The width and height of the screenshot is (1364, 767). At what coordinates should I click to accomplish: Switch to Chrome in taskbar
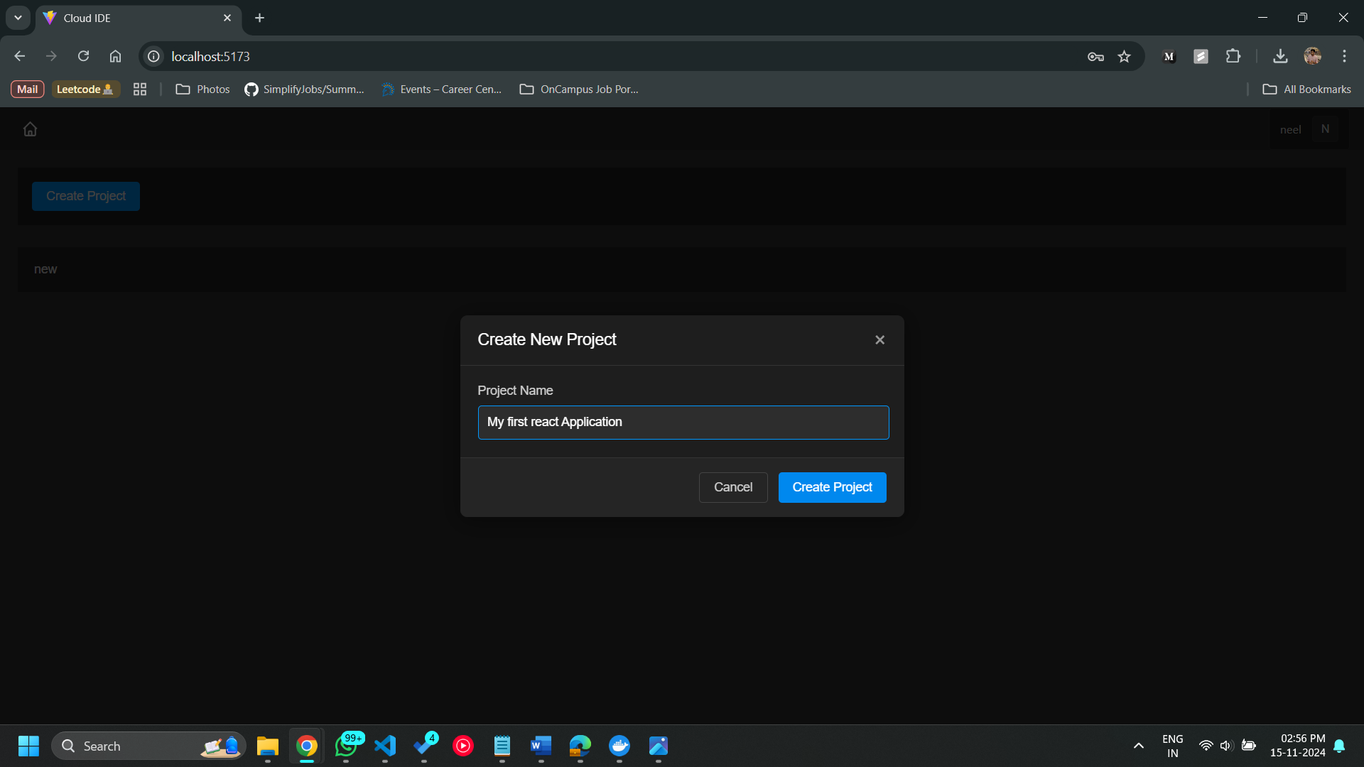point(307,746)
